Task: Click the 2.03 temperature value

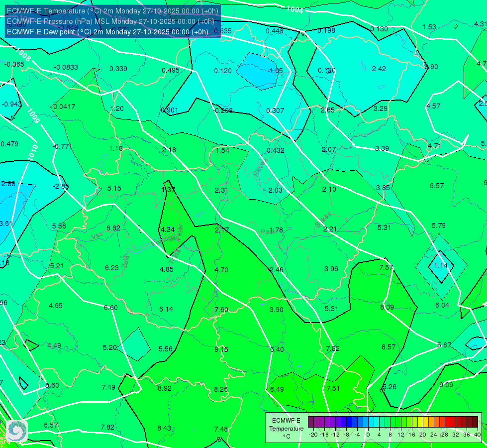Action: tap(275, 191)
